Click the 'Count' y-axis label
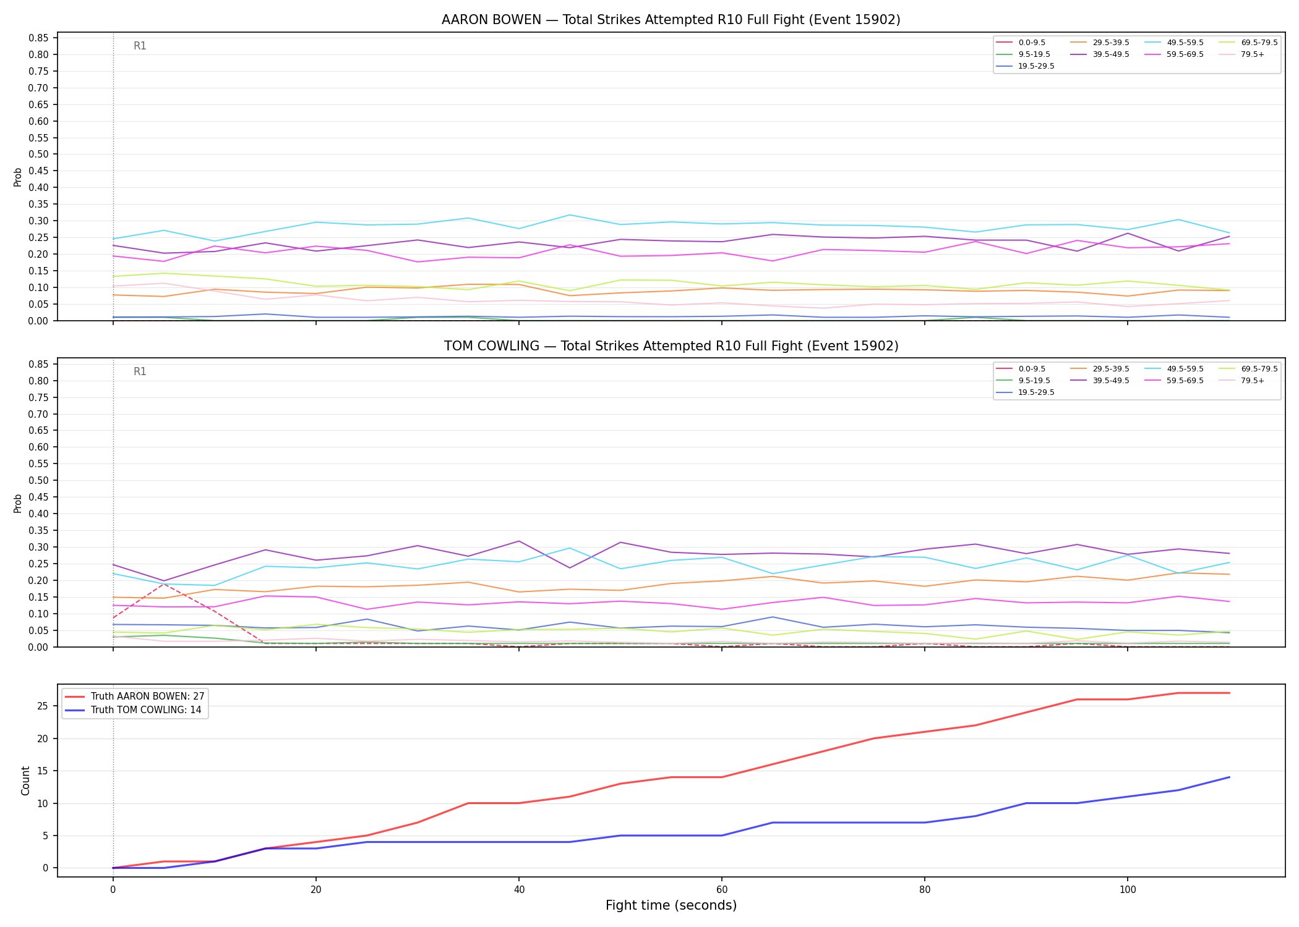The image size is (1299, 927). pyautogui.click(x=25, y=781)
